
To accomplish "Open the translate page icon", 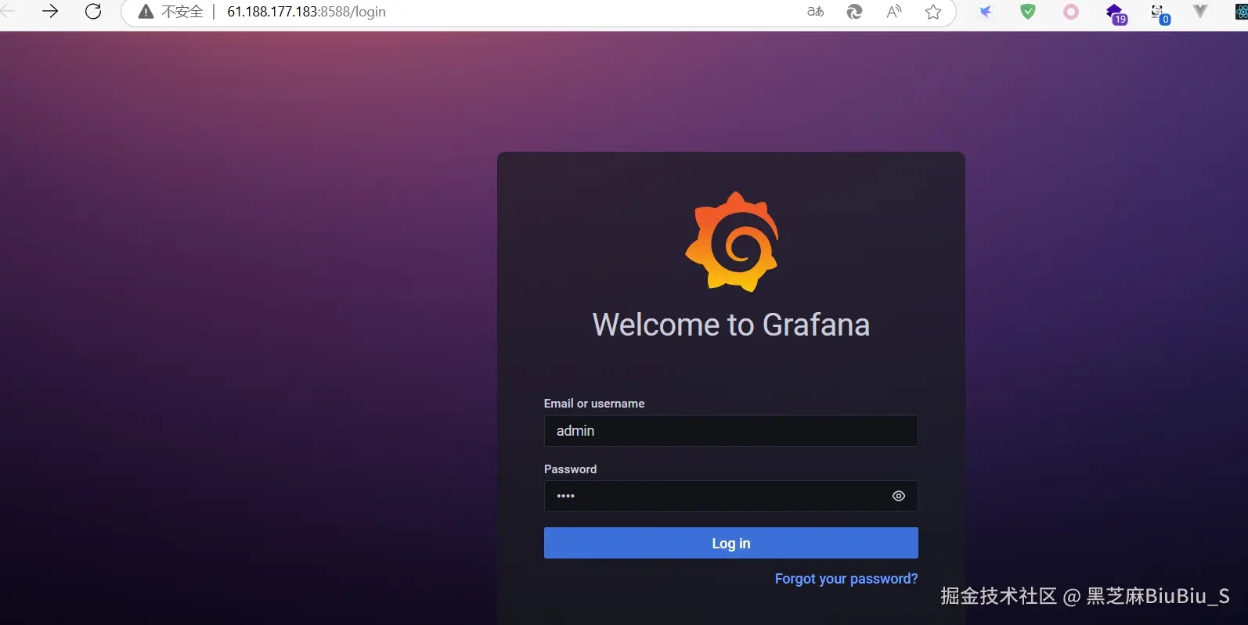I will pos(815,12).
